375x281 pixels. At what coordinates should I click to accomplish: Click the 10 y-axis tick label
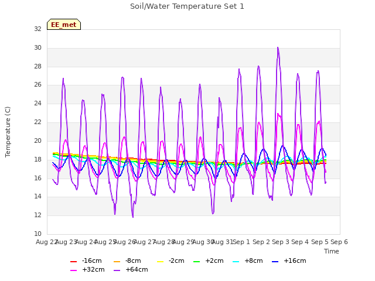tap(37, 234)
